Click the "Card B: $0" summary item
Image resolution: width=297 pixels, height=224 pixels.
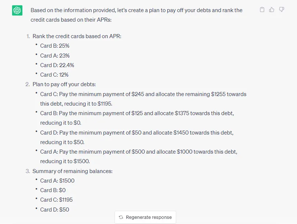click(53, 190)
